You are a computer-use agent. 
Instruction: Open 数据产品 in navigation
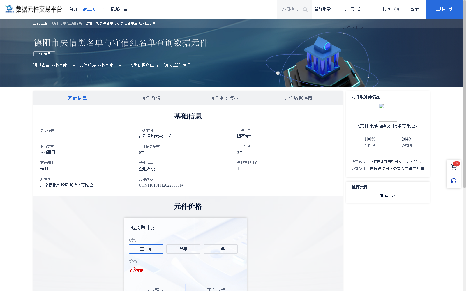pyautogui.click(x=119, y=9)
